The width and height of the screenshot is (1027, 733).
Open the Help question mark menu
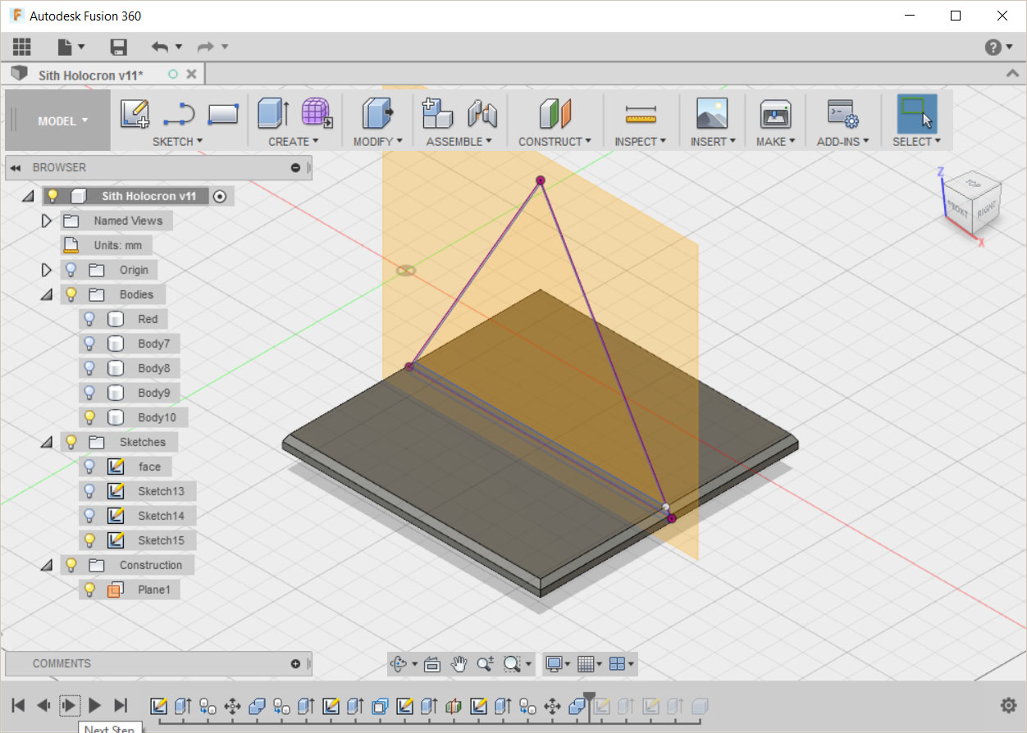[993, 47]
